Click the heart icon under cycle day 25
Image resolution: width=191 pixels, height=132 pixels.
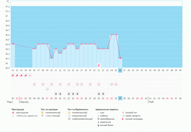[116, 85]
